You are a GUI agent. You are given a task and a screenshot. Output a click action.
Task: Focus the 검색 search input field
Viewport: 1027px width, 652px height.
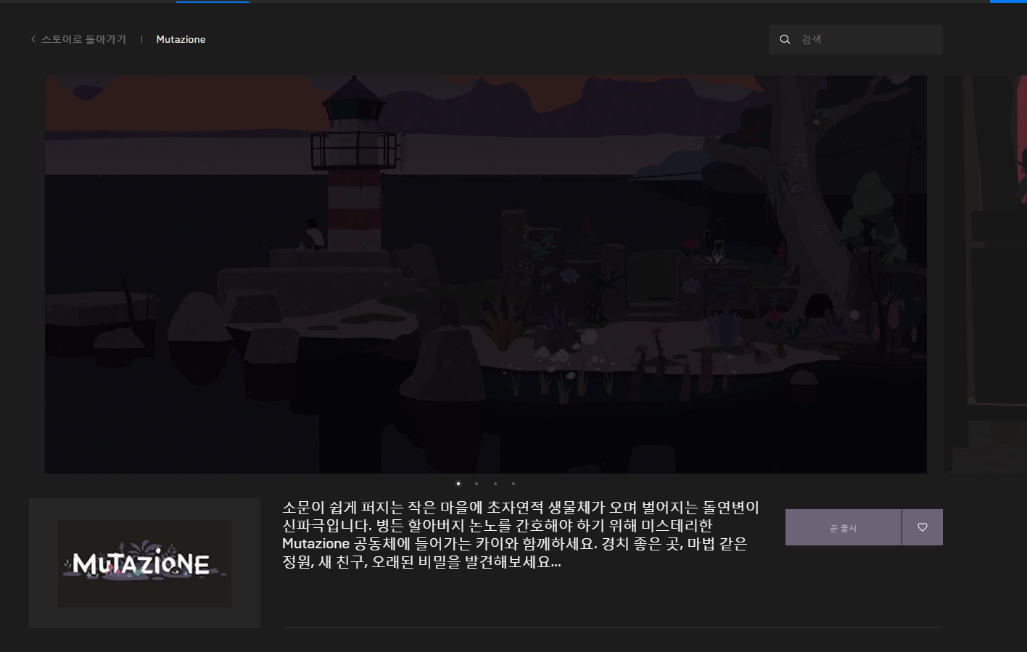856,39
